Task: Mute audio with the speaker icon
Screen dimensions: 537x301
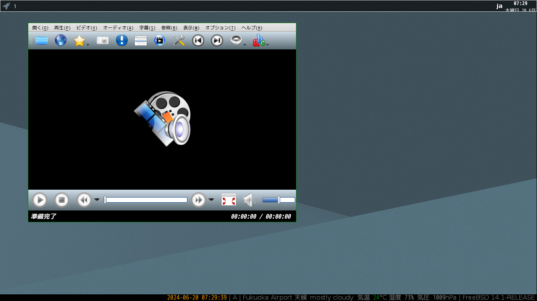Action: coord(250,200)
